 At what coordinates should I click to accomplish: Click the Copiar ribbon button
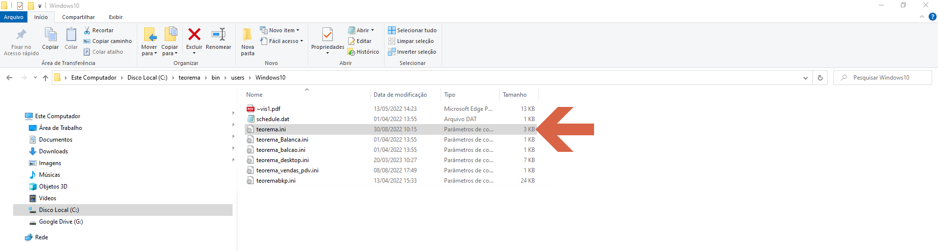tap(50, 39)
